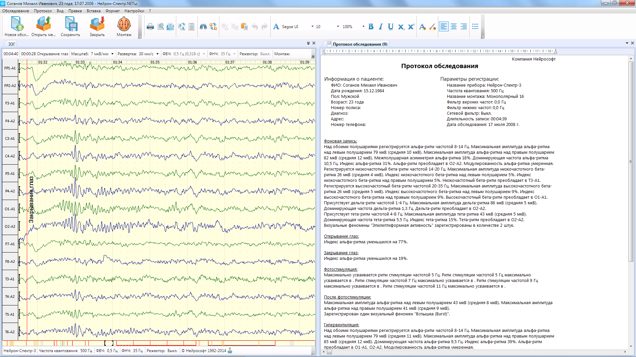
Task: Toggle Bold formatting
Action: [371, 27]
